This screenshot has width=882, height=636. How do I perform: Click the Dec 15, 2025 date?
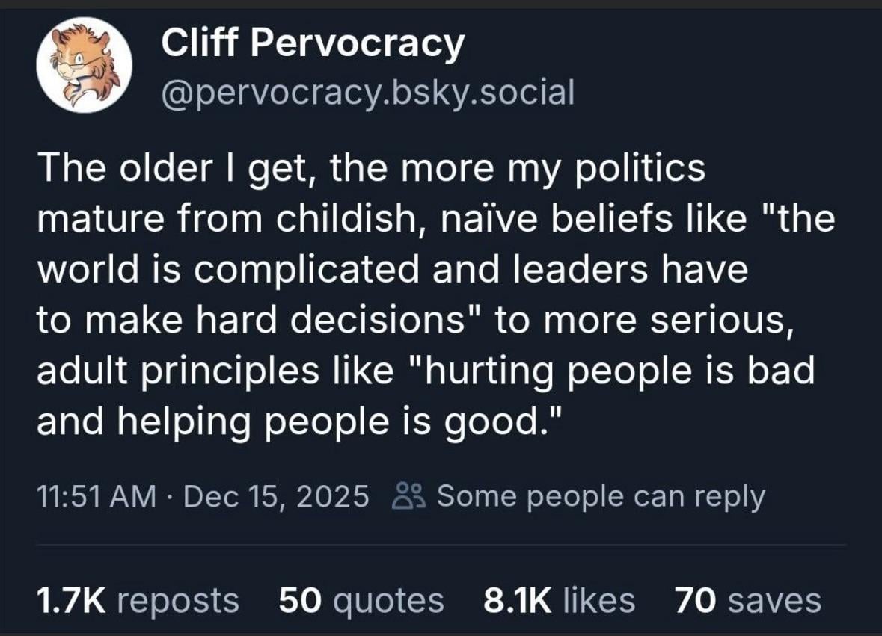tap(276, 495)
